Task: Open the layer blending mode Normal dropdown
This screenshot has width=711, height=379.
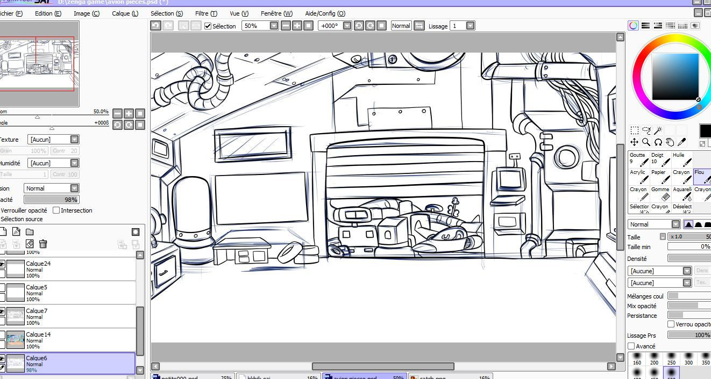Action: (x=52, y=188)
